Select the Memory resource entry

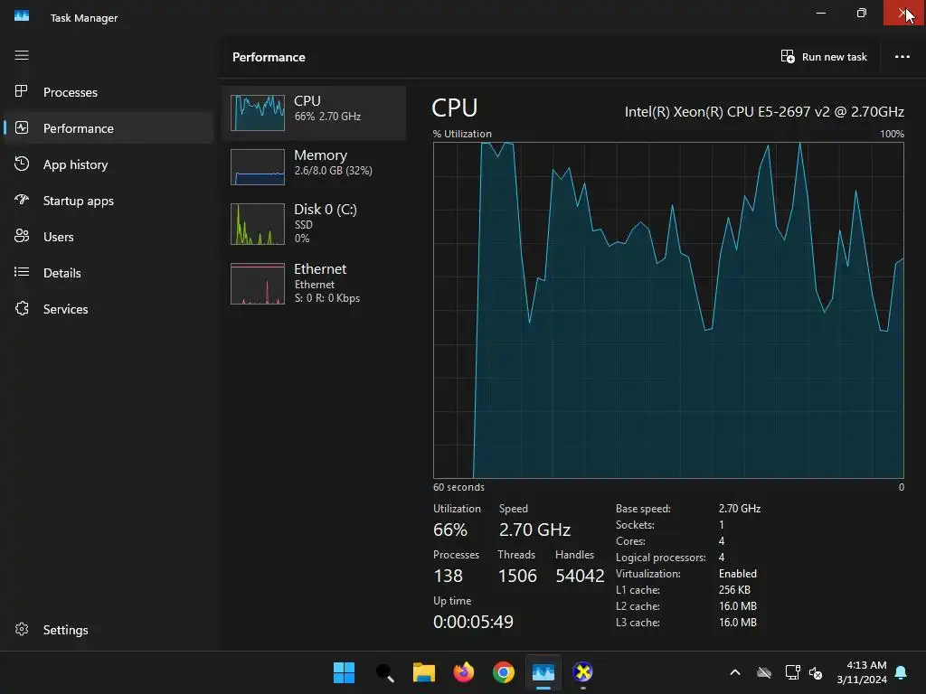[x=314, y=166]
